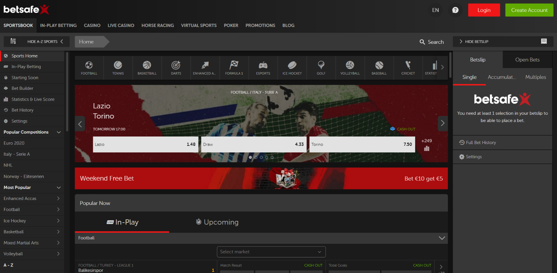Open the Weekend Free Bet banner
557x273 pixels.
click(x=261, y=178)
